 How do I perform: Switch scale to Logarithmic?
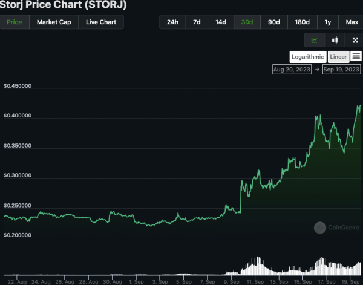(x=308, y=57)
